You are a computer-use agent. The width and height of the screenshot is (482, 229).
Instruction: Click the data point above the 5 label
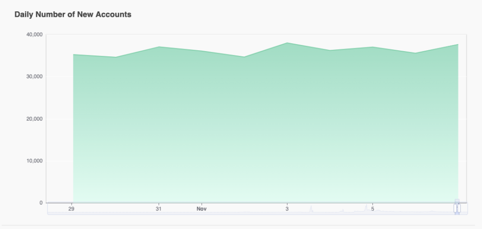point(373,47)
